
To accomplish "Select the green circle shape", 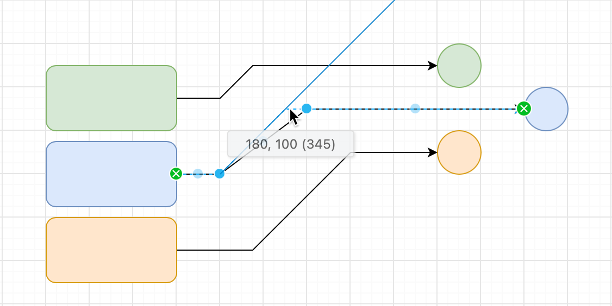I will coord(459,66).
